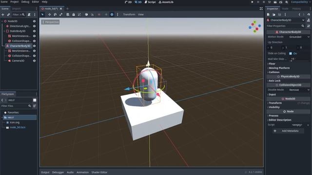
Task: Toggle Use Local Space icon
Action: tap(86, 15)
